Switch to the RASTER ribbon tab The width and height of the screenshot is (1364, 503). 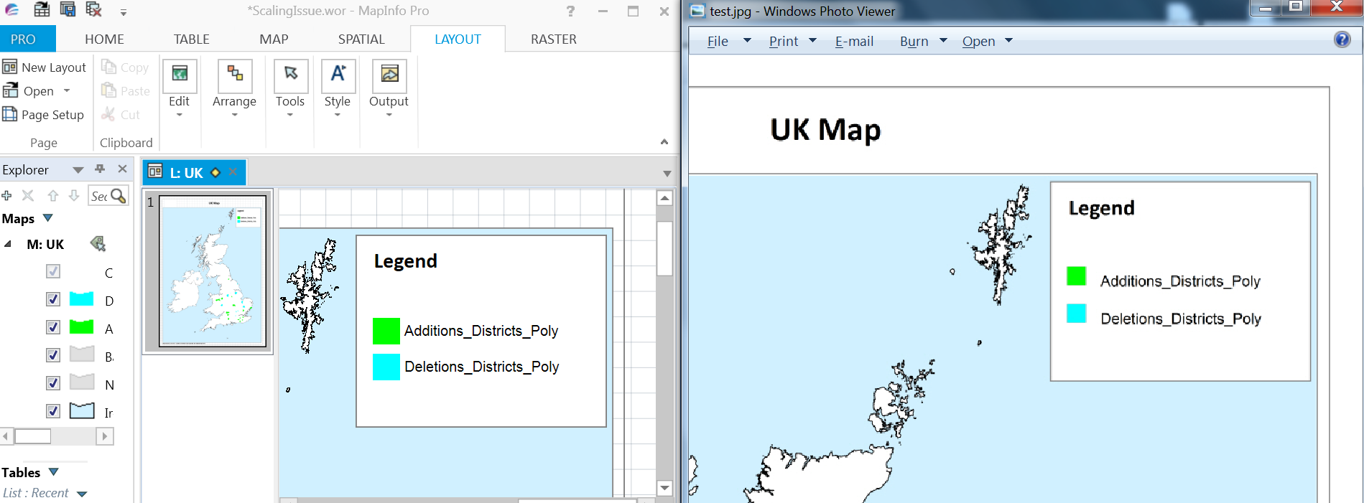554,39
